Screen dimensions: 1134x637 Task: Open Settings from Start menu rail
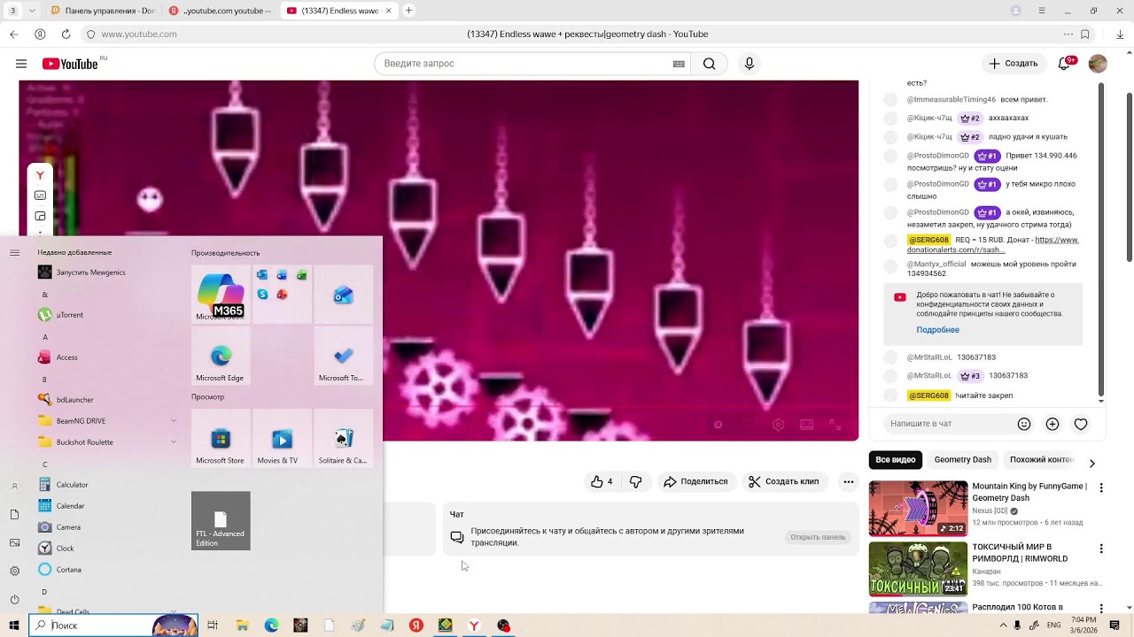click(x=14, y=571)
